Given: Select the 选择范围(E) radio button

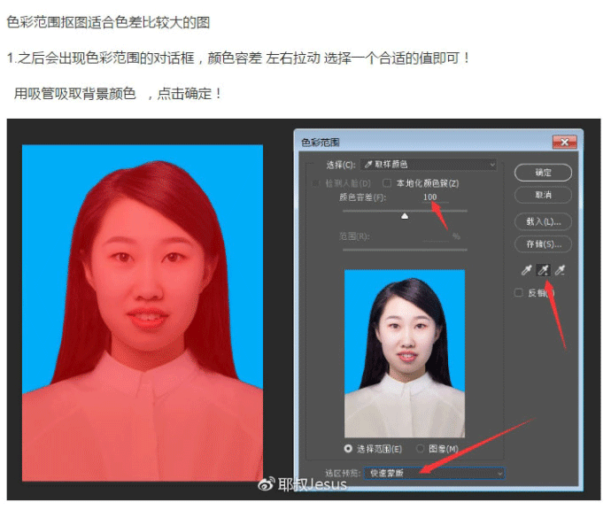Looking at the screenshot, I should (348, 449).
